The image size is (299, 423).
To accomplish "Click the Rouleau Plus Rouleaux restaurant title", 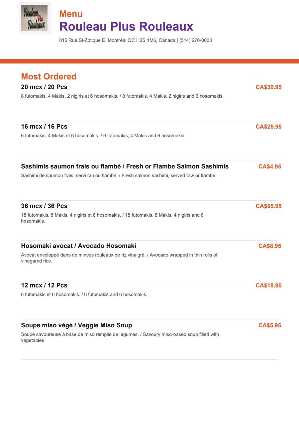I will click(x=126, y=26).
